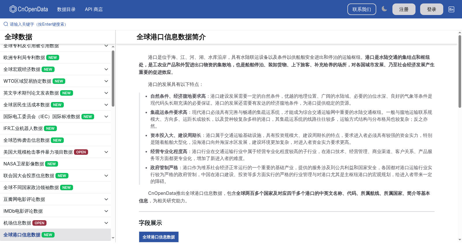Open the API 商店 menu

point(94,9)
